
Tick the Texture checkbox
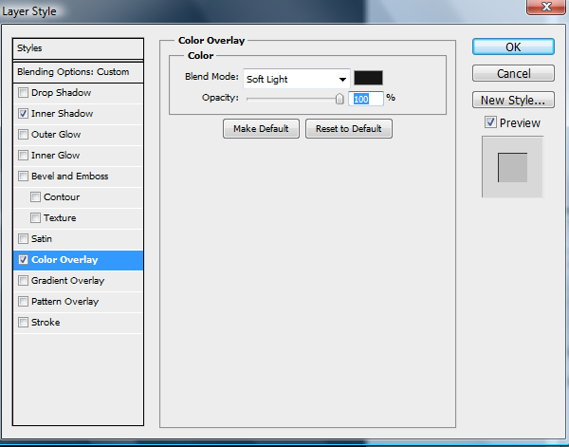point(36,218)
